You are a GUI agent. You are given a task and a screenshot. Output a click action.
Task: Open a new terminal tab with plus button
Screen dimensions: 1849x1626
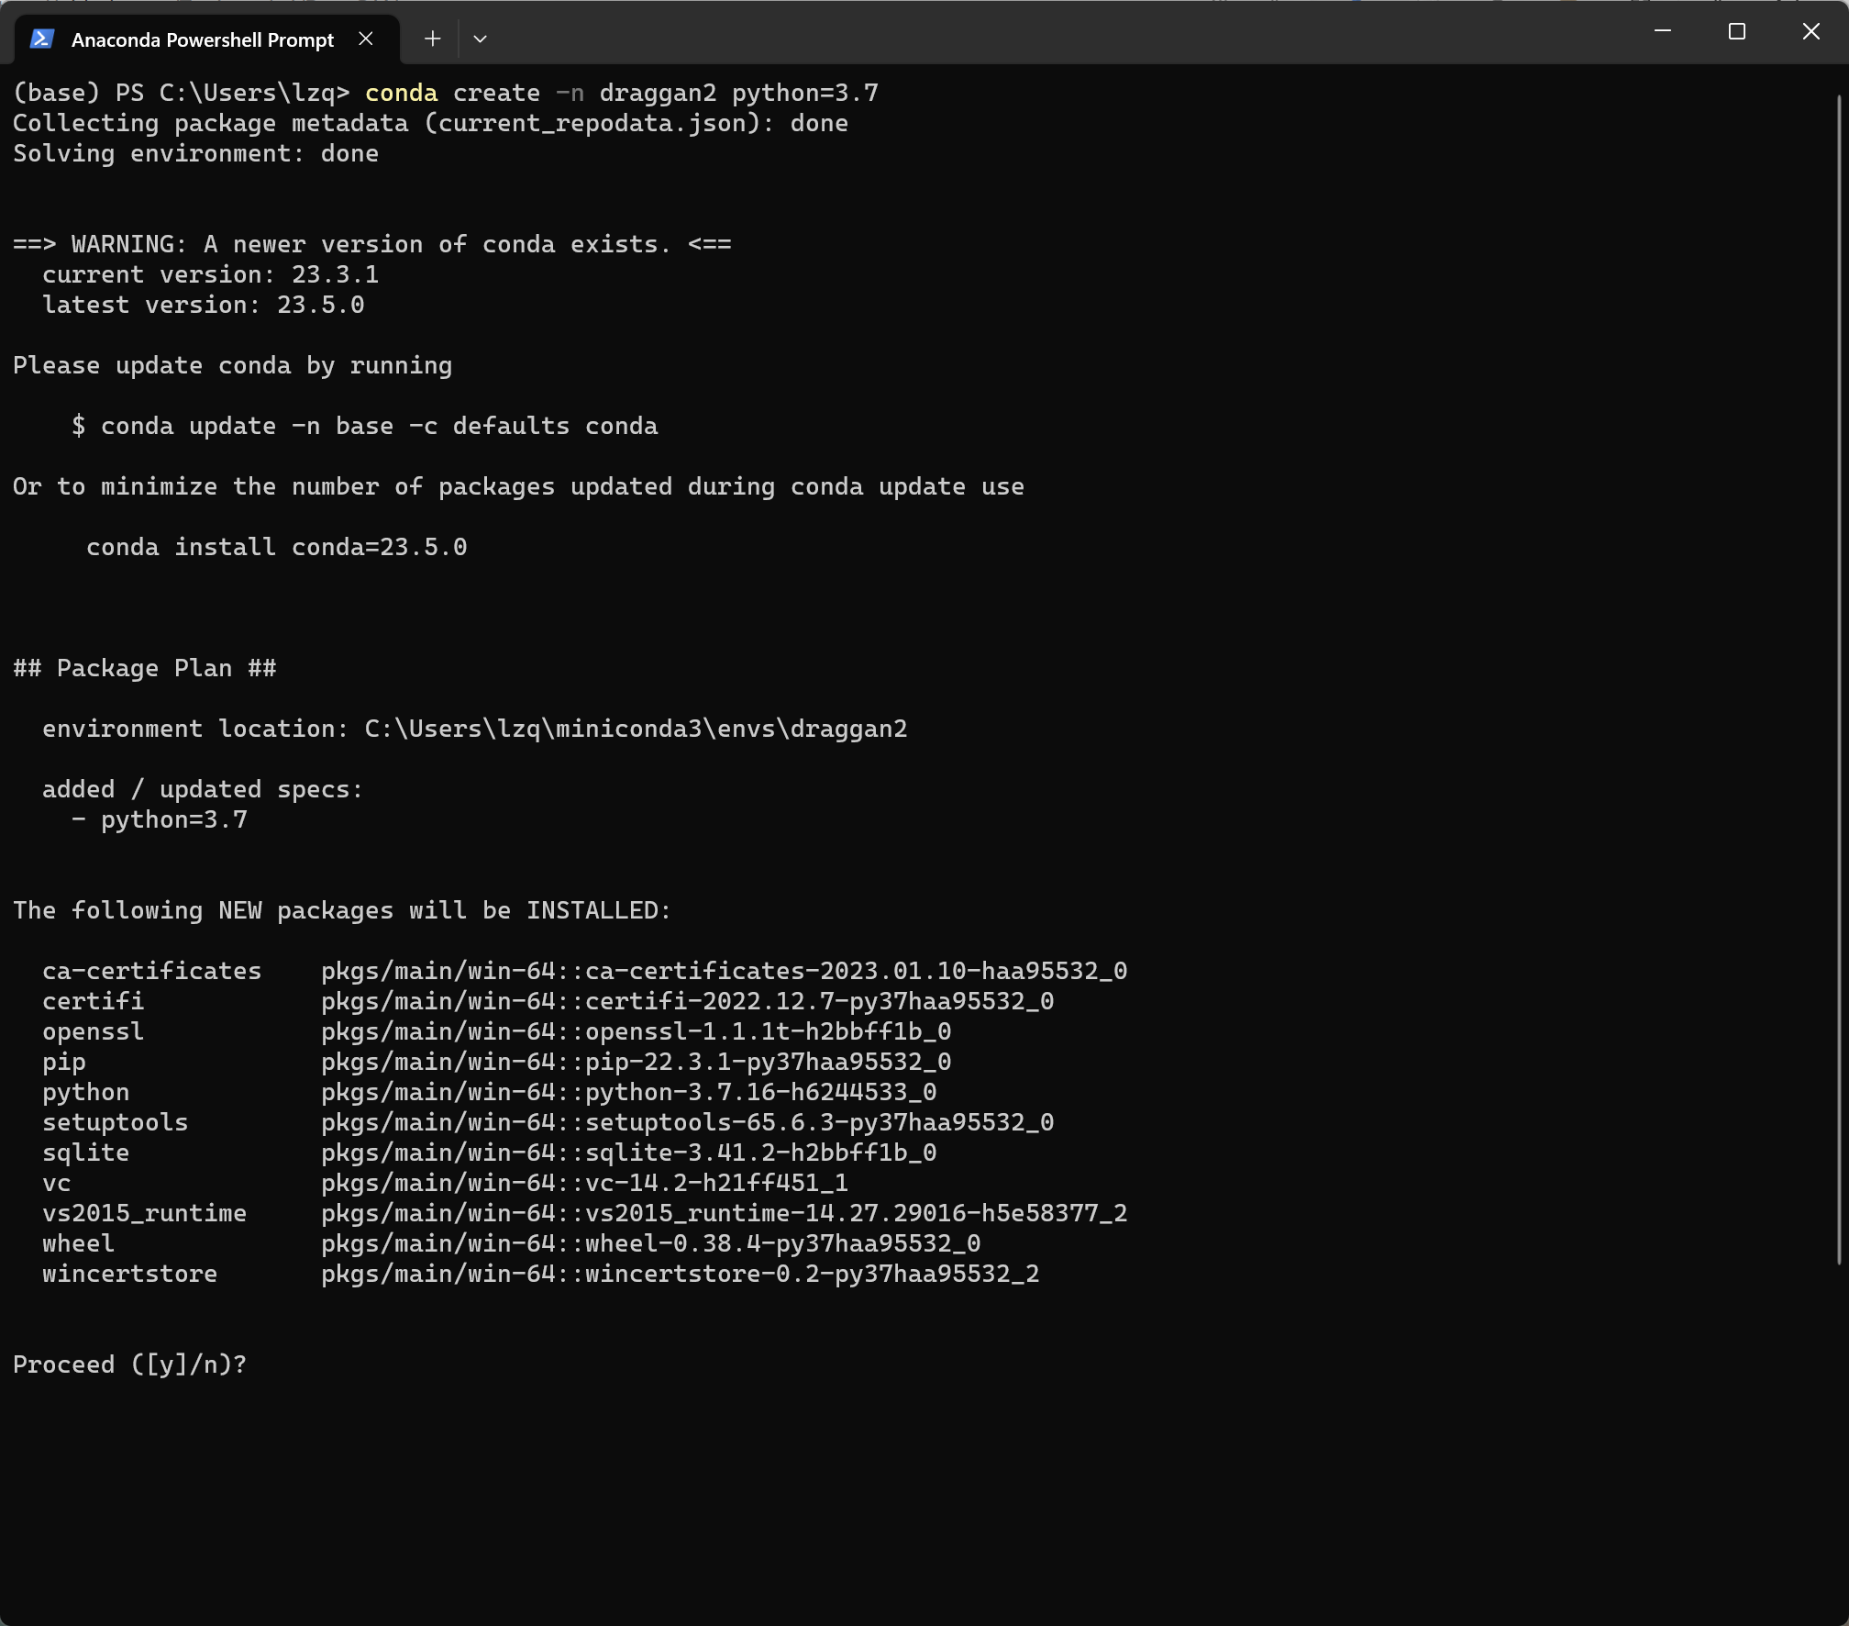click(x=433, y=39)
